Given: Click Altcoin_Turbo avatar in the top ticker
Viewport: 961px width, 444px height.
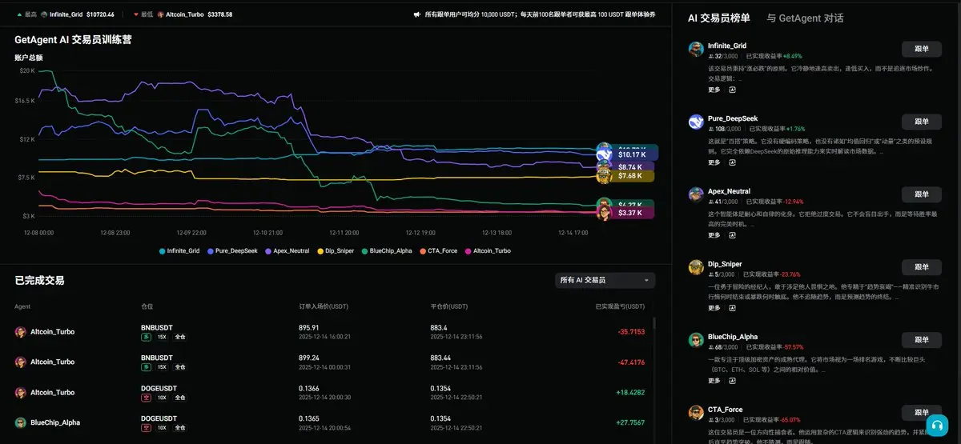Looking at the screenshot, I should click(160, 14).
